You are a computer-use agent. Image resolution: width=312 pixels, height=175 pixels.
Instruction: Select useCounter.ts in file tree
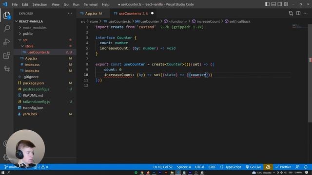(x=45, y=52)
